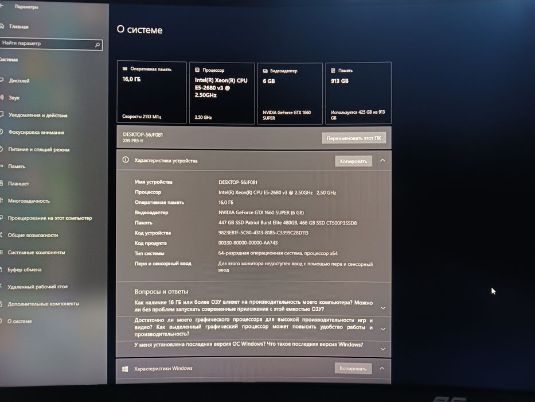This screenshot has height=402, width=535.
Task: Open Буфер обмена settings
Action: click(25, 269)
